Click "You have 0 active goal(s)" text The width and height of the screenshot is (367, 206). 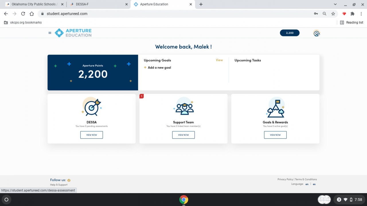275,126
